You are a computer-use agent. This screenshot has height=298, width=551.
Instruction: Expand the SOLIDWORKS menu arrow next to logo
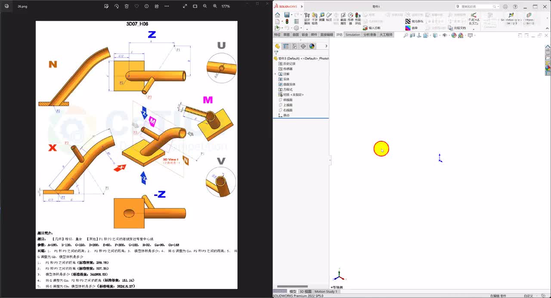coord(301,6)
